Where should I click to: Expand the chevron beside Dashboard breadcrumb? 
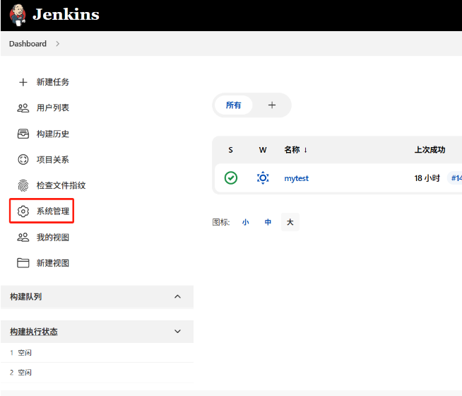58,44
